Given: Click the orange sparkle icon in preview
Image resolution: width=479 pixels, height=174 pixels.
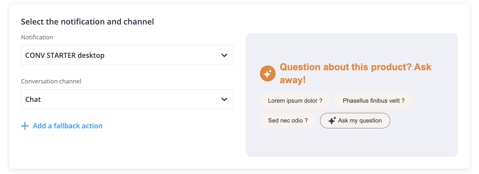Looking at the screenshot, I should (x=268, y=74).
